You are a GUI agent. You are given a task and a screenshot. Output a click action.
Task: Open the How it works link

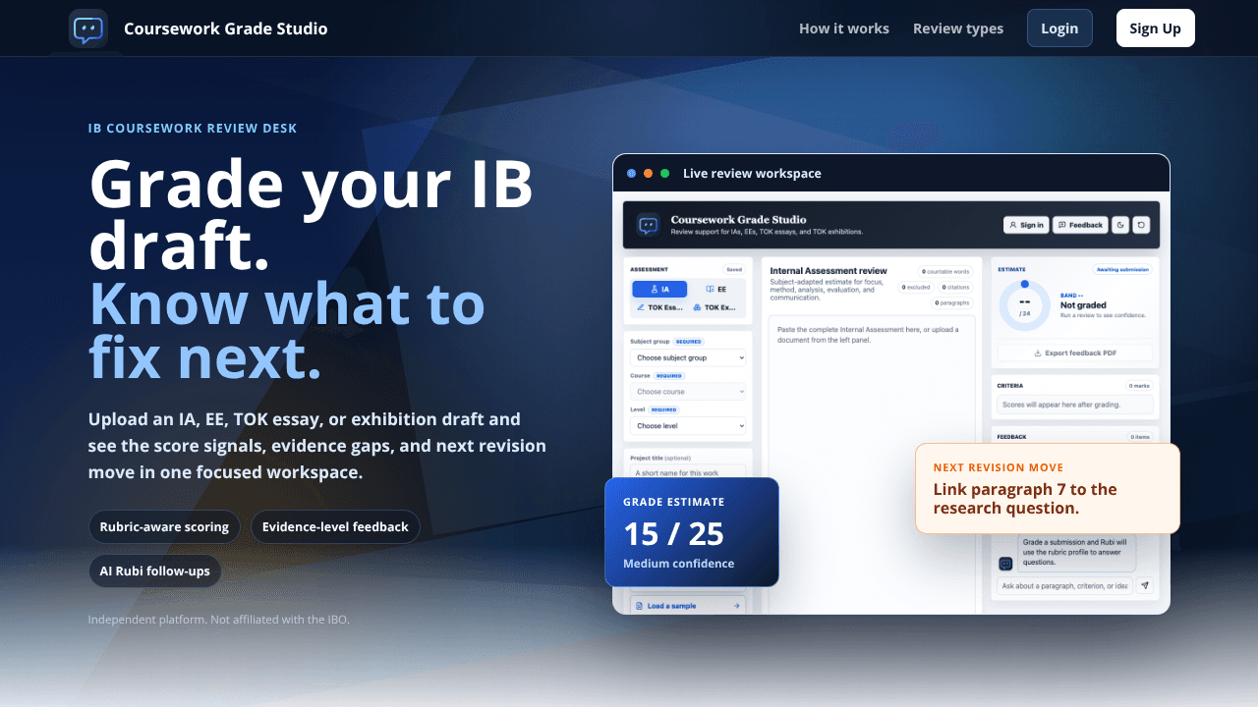tap(844, 28)
